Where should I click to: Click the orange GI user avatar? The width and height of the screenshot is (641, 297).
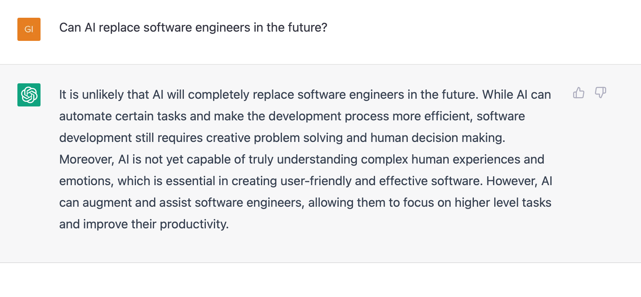29,29
